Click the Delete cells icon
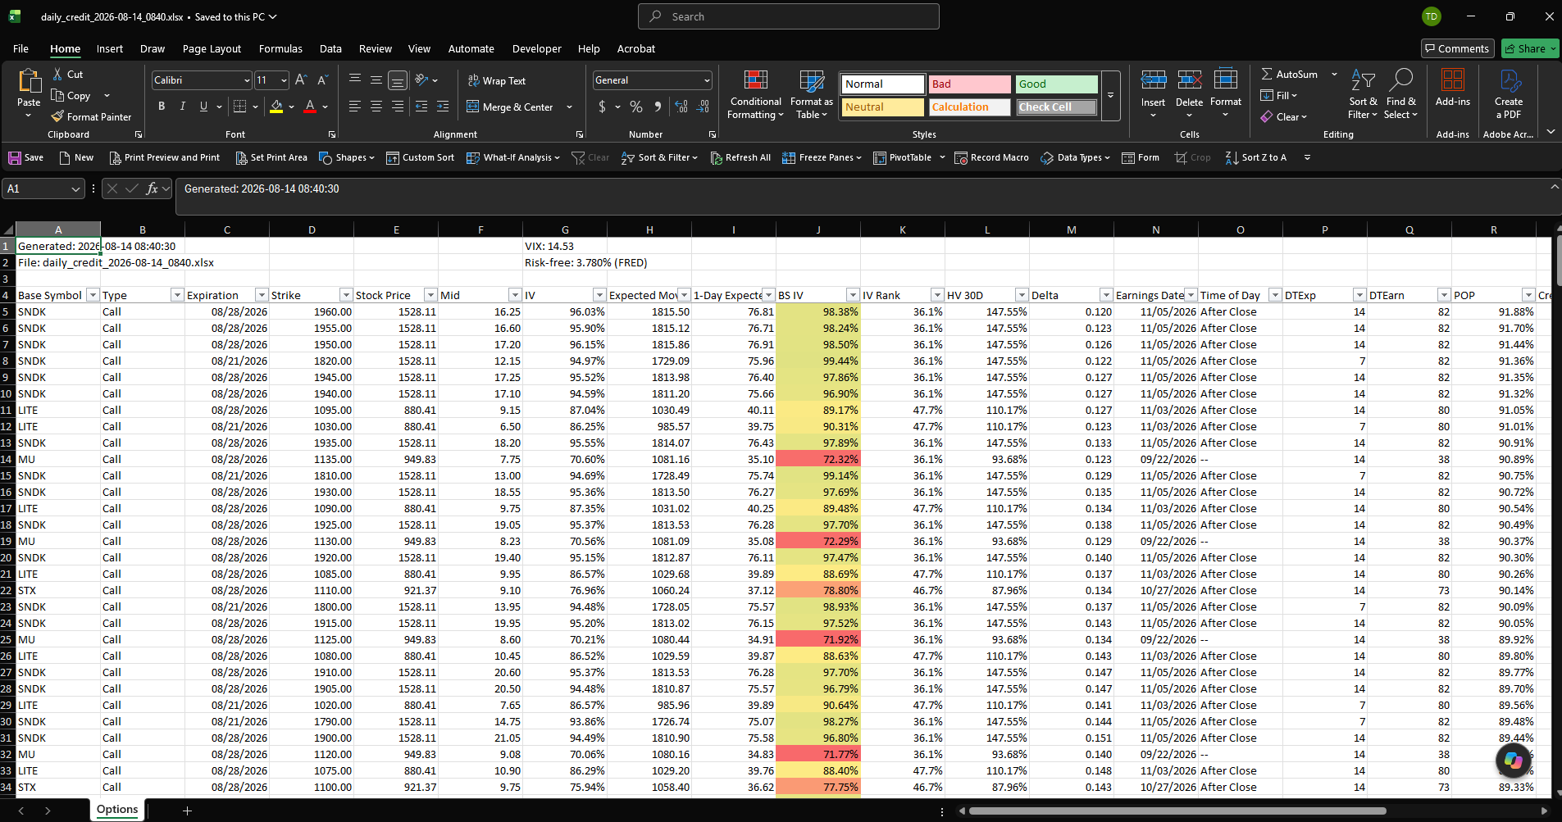The height and width of the screenshot is (822, 1562). point(1189,80)
